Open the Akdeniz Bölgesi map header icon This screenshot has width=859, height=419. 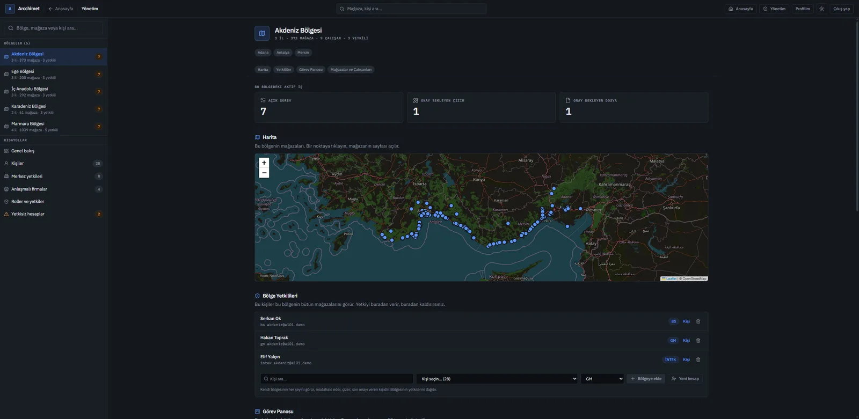[x=262, y=33]
